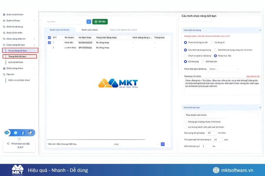
Task: Open Quản lý tài khoản in the sidebar
Action: (15, 14)
